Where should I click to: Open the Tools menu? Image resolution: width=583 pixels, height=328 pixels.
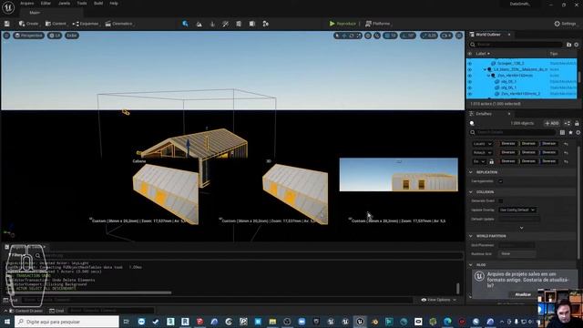82,4
